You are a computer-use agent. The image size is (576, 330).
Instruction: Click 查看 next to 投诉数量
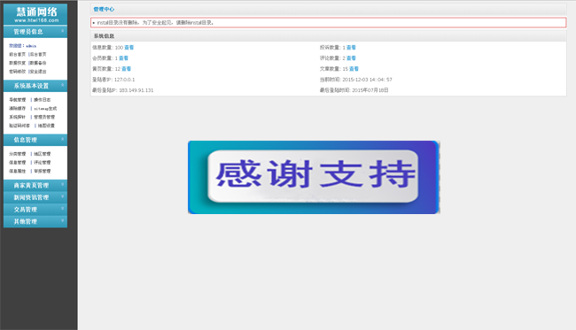351,48
